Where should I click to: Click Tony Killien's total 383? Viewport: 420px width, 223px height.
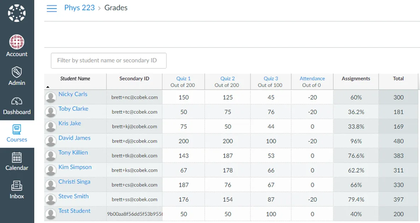[x=398, y=155]
